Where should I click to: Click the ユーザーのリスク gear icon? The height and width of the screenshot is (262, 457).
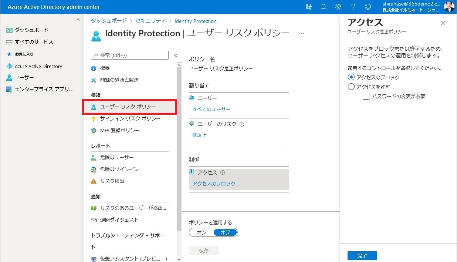192,124
